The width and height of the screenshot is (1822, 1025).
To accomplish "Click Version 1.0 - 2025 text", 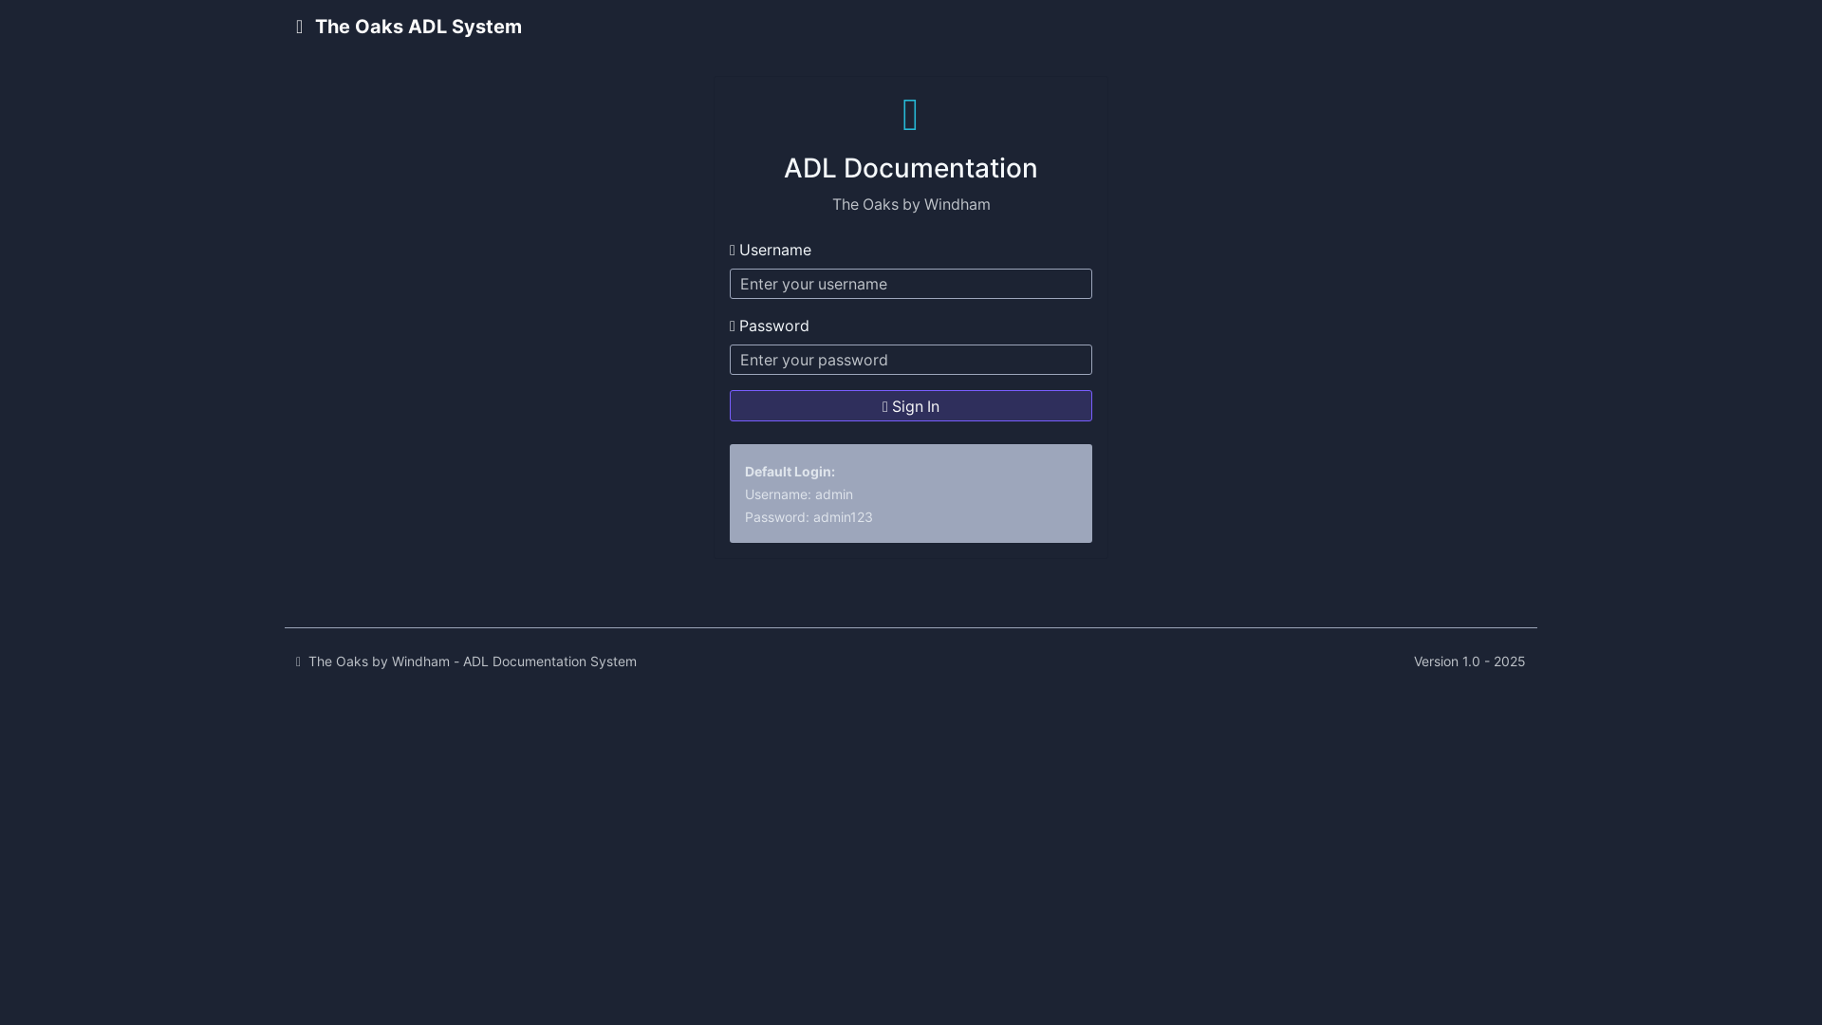I will 1469,662.
